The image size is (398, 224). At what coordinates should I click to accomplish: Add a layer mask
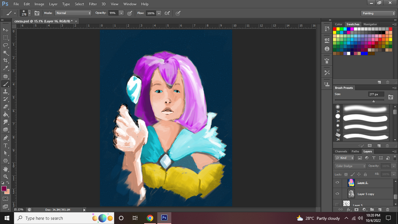click(357, 209)
